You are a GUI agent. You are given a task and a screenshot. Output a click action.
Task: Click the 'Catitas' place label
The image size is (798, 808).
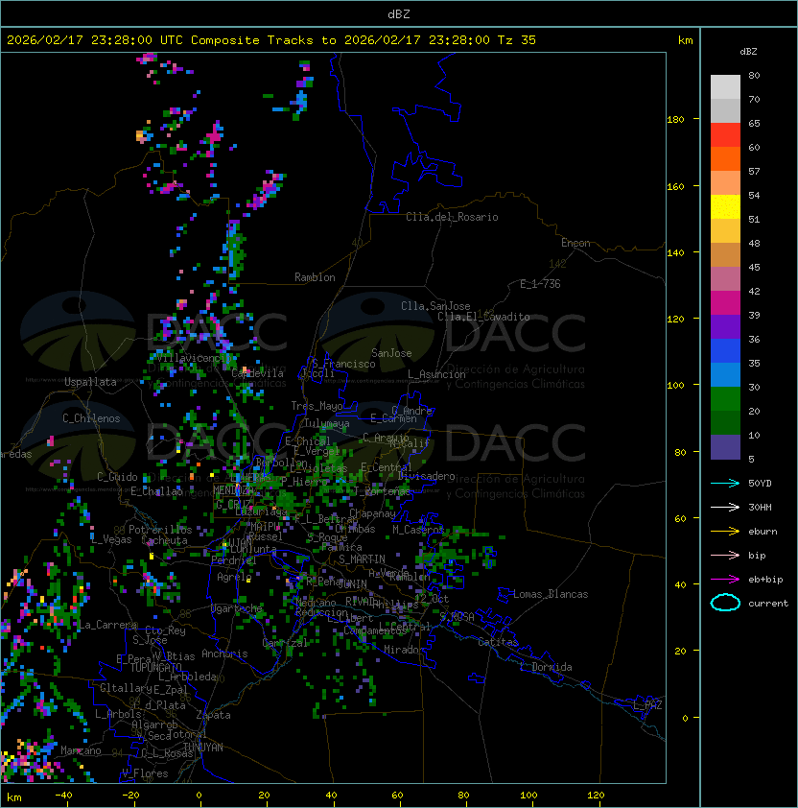coord(498,642)
